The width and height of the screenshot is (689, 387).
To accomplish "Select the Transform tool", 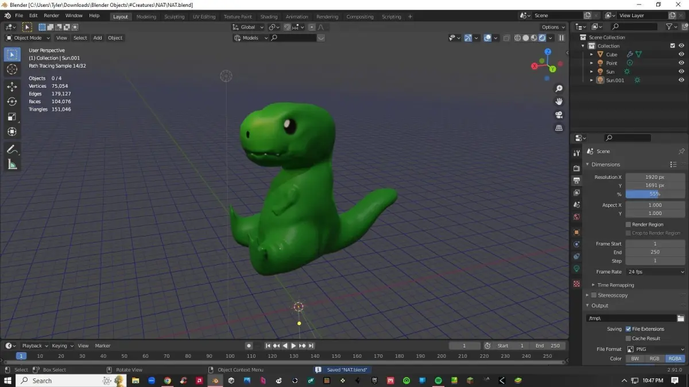I will pos(12,132).
